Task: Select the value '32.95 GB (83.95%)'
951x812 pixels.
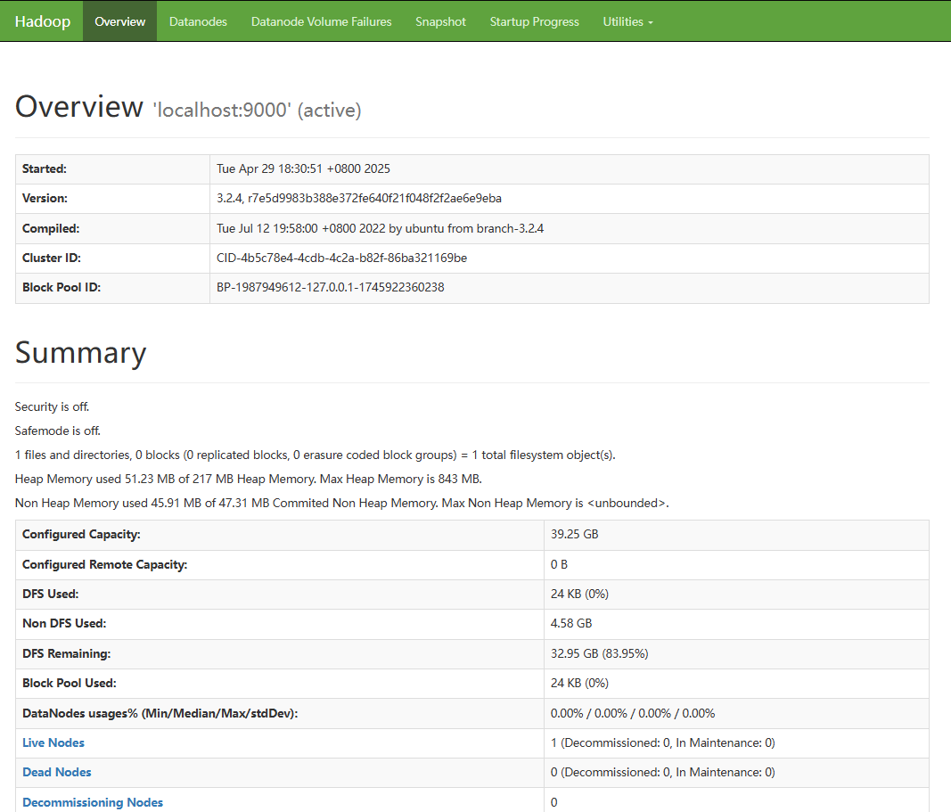Action: 600,653
